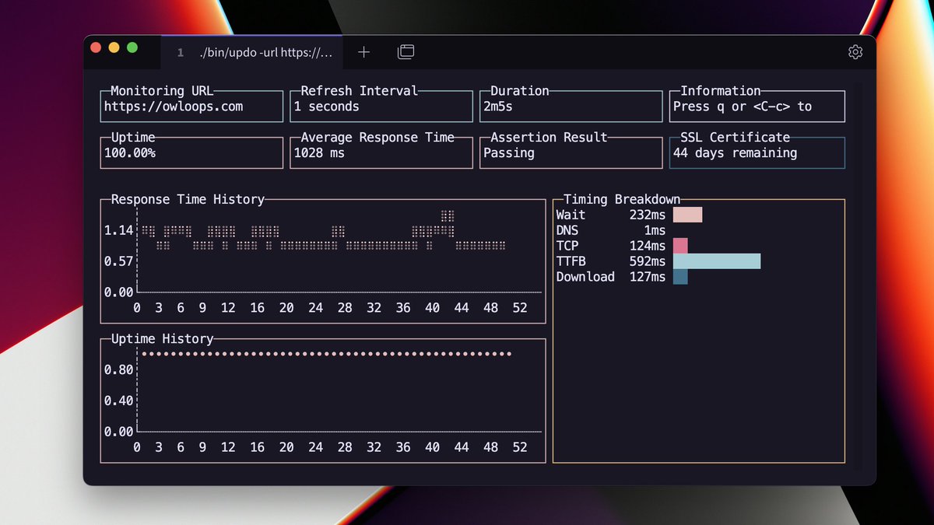The height and width of the screenshot is (525, 934).
Task: Click the Wait timing bar
Action: [687, 215]
